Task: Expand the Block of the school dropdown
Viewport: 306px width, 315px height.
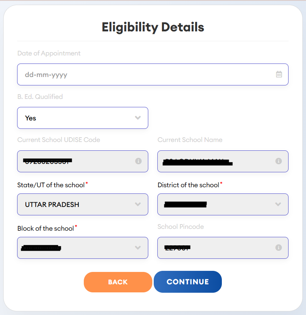Action: pos(82,248)
